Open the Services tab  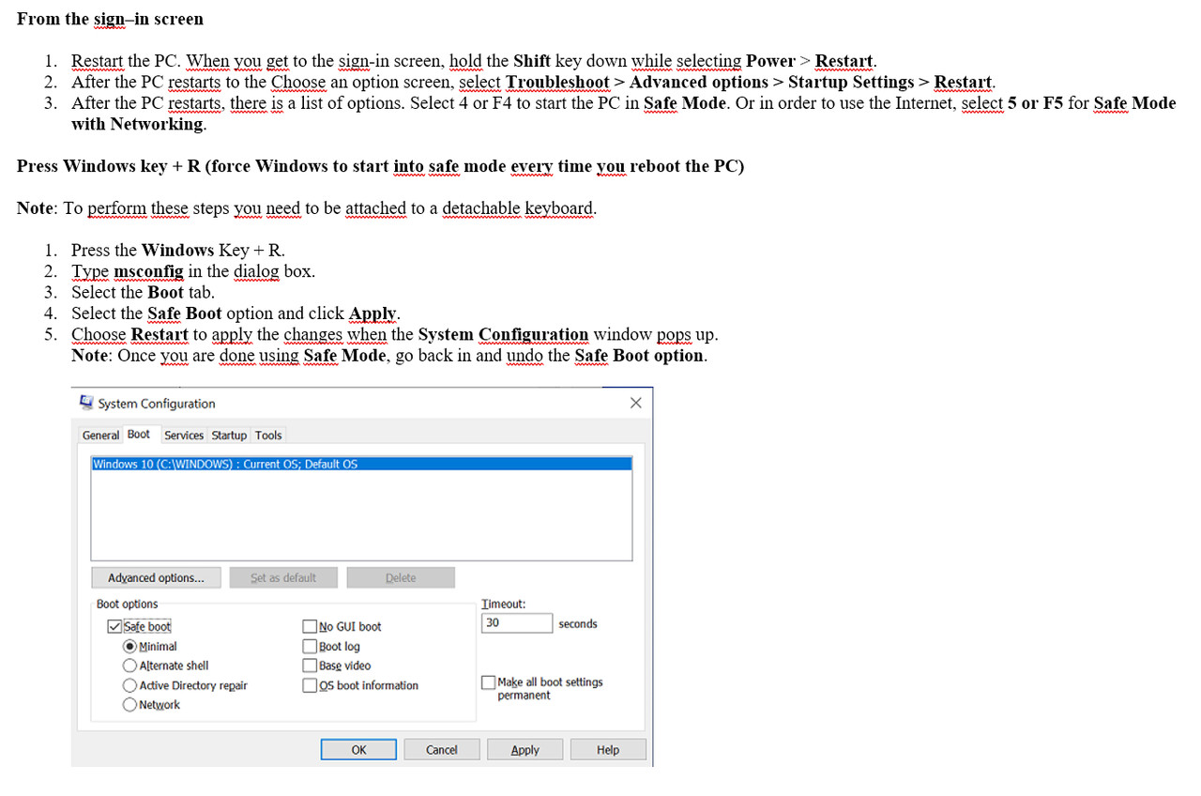pos(184,436)
